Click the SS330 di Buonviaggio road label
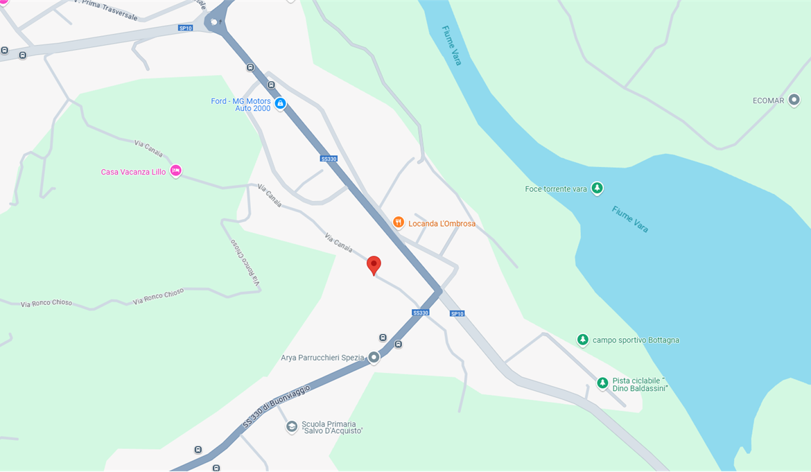 pos(276,406)
